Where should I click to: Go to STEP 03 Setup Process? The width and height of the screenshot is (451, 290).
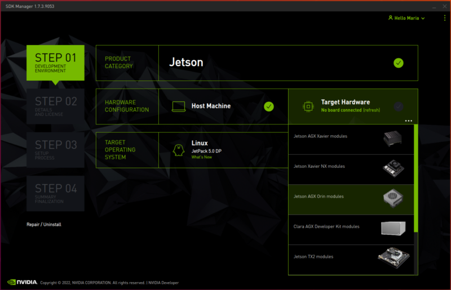click(55, 150)
